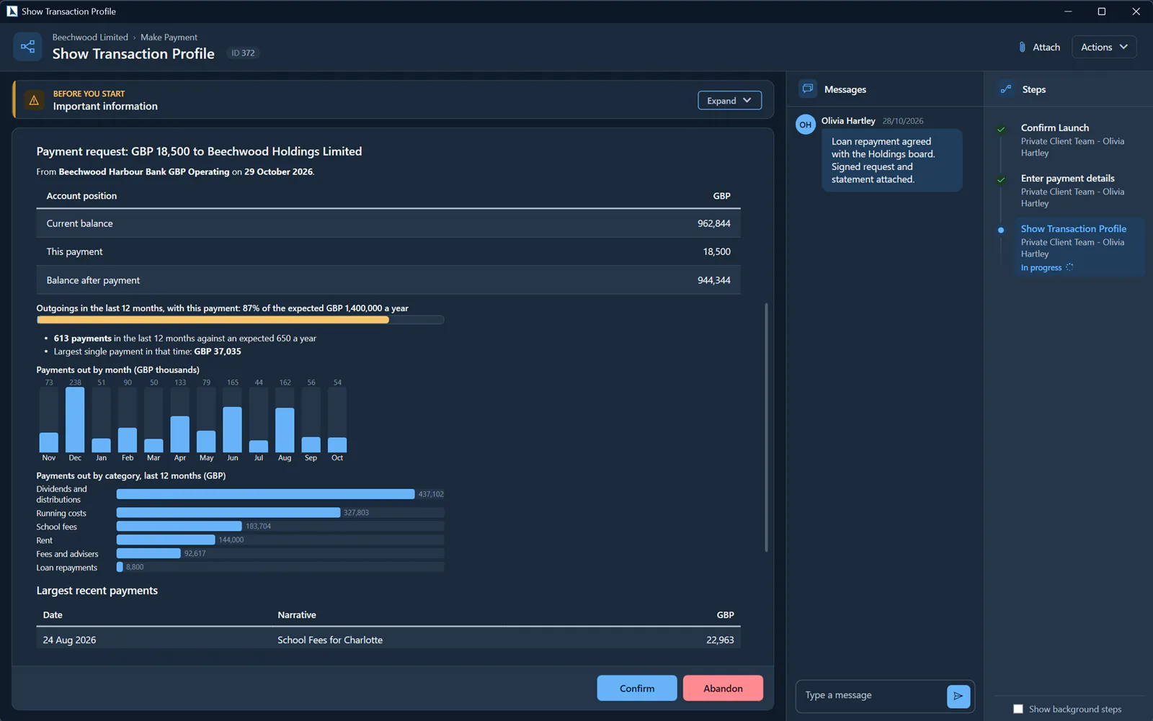Click Current balance value 962,844
This screenshot has height=721, width=1153.
coord(713,223)
